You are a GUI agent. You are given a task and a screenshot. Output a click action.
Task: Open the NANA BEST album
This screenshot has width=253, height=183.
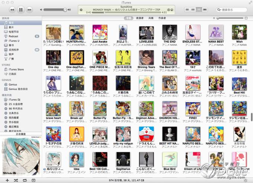coord(216,32)
